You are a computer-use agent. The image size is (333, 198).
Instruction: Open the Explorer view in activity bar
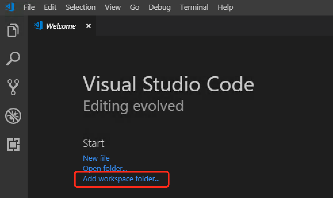13,30
